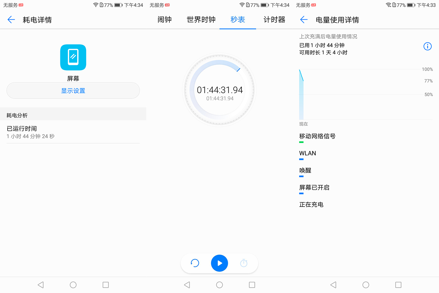Tap the 屏幕 screen app icon

pos(73,57)
